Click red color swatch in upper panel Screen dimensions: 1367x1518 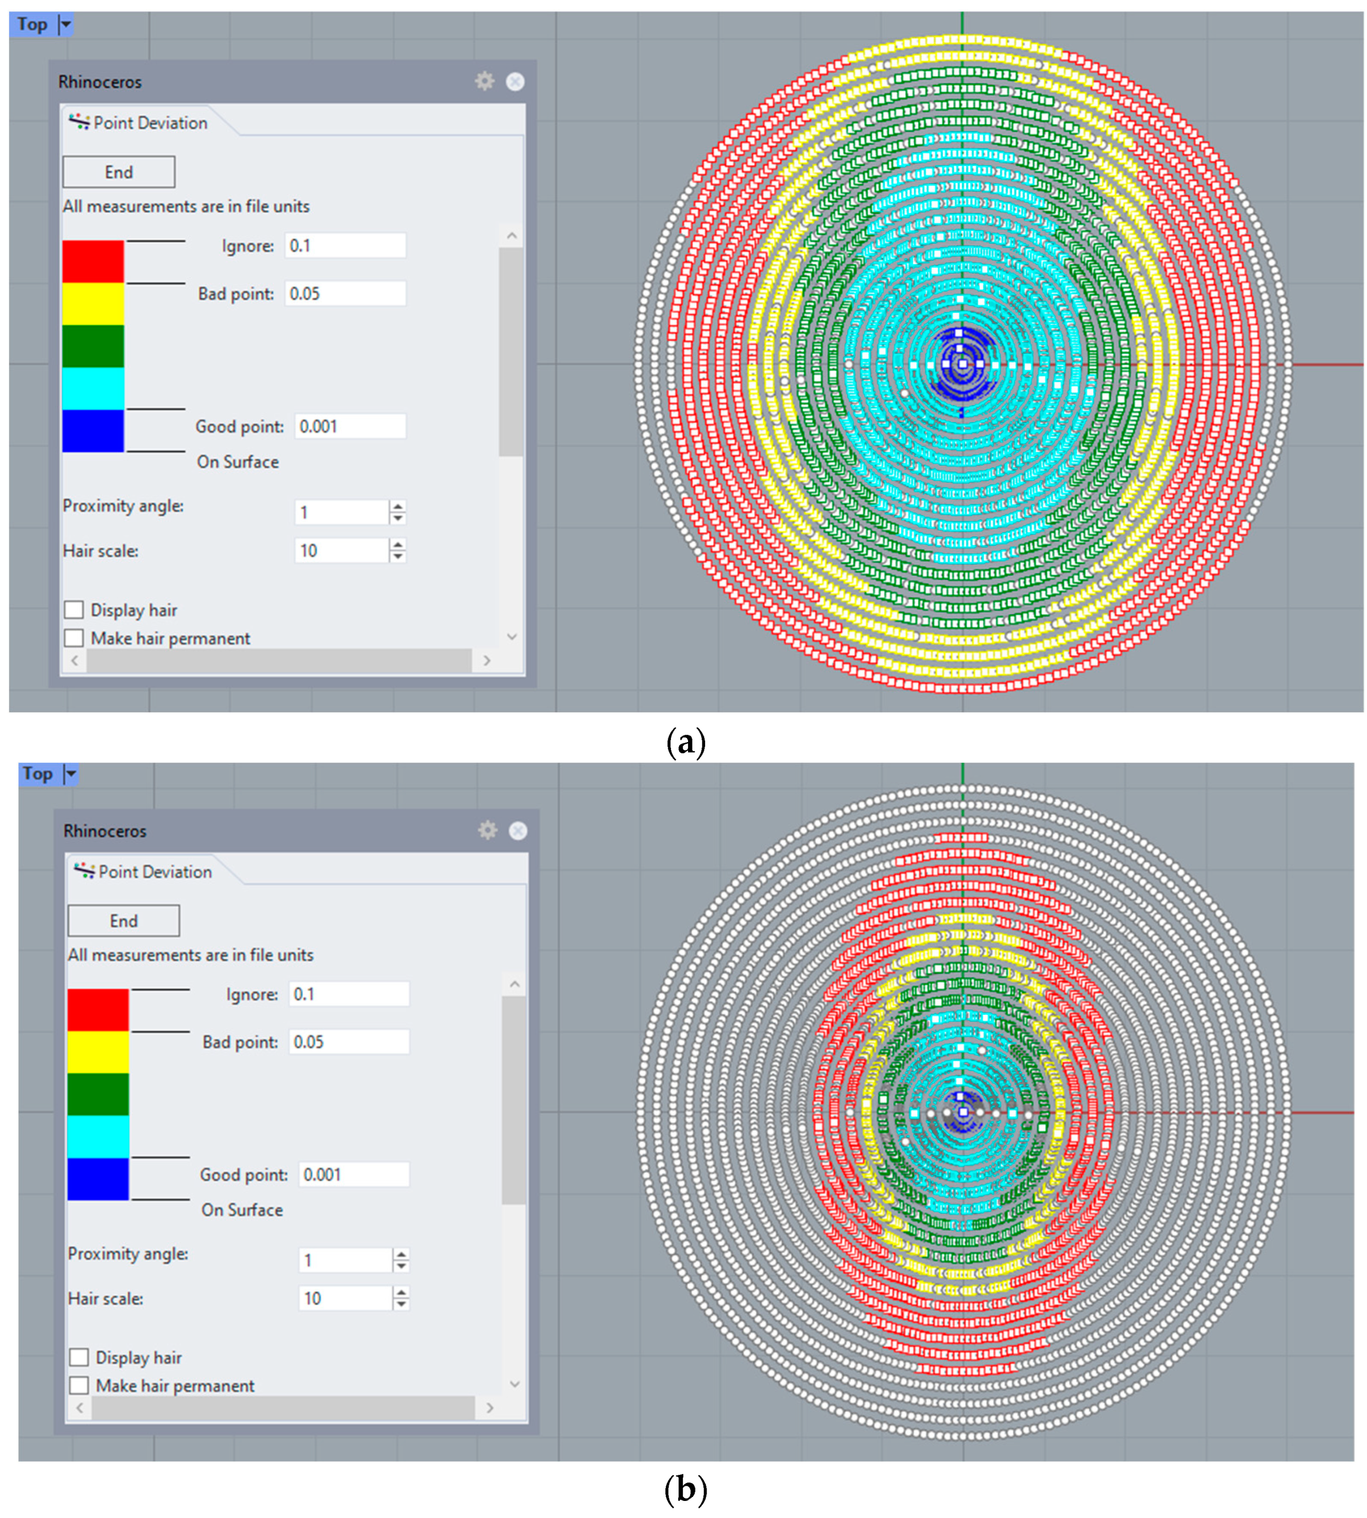tap(93, 261)
